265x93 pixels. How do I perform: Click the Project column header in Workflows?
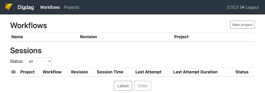[x=181, y=37]
